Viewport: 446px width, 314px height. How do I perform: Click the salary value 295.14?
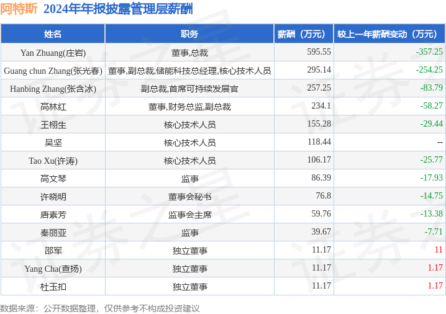(x=319, y=70)
